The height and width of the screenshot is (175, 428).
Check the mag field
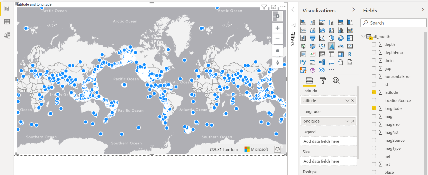[374, 116]
